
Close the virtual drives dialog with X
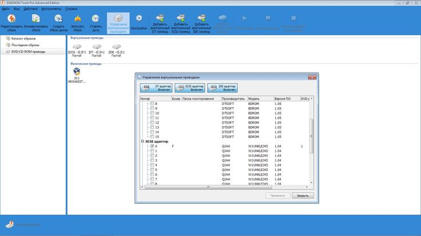point(312,77)
